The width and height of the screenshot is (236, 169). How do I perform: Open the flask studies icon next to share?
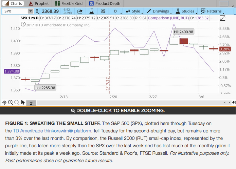tap(91, 11)
